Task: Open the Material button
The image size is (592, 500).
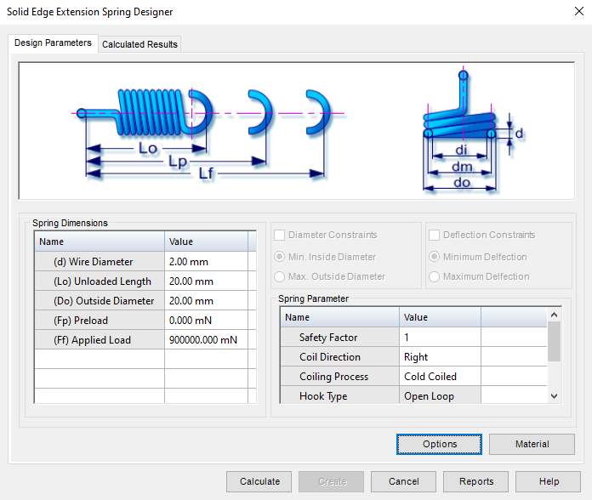Action: [532, 444]
